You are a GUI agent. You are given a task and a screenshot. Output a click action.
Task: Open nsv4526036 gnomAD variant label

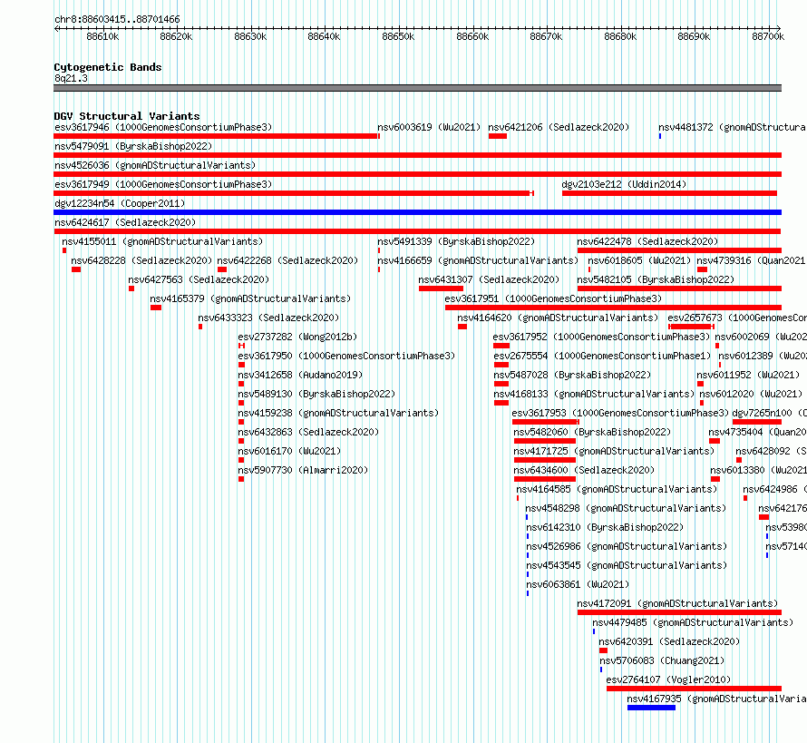(x=155, y=165)
